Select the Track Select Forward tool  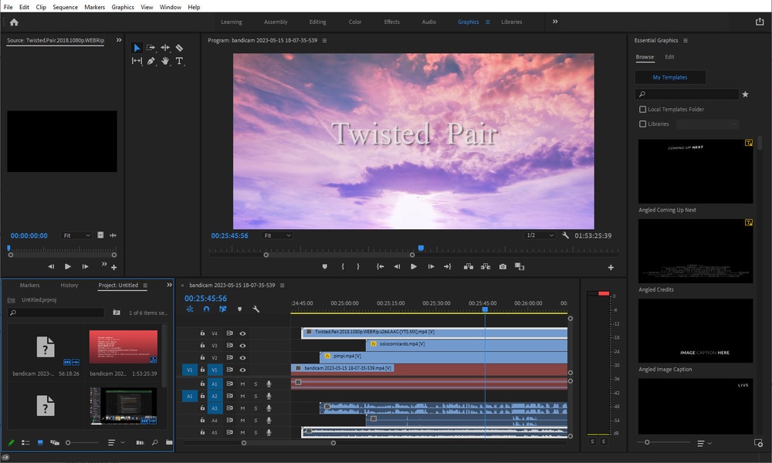[151, 48]
